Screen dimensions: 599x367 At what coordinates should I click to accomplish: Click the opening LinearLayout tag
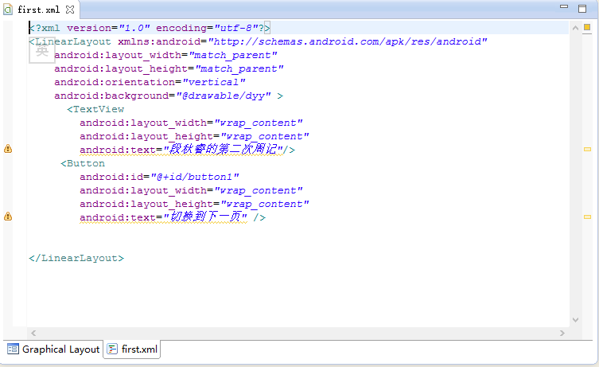coord(70,41)
